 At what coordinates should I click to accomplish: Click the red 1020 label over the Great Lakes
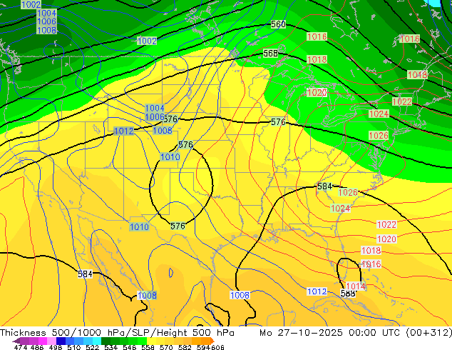(317, 93)
